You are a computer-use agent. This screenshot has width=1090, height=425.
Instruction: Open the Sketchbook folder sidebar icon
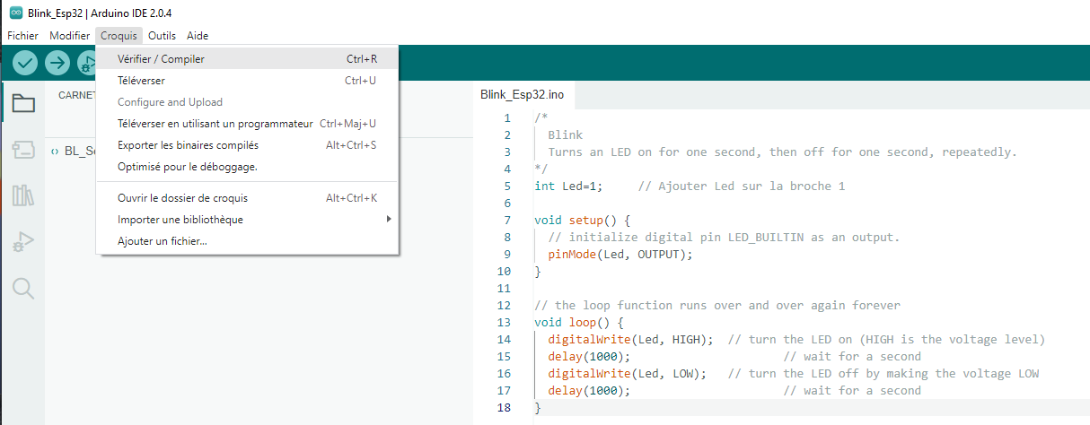pos(23,104)
